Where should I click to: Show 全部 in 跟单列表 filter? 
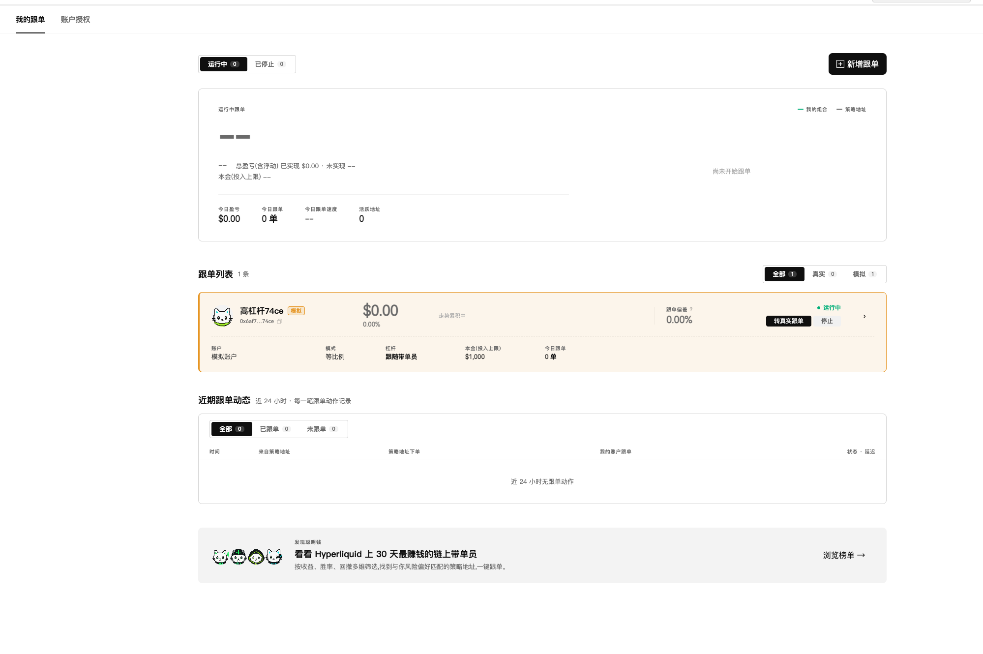point(784,274)
